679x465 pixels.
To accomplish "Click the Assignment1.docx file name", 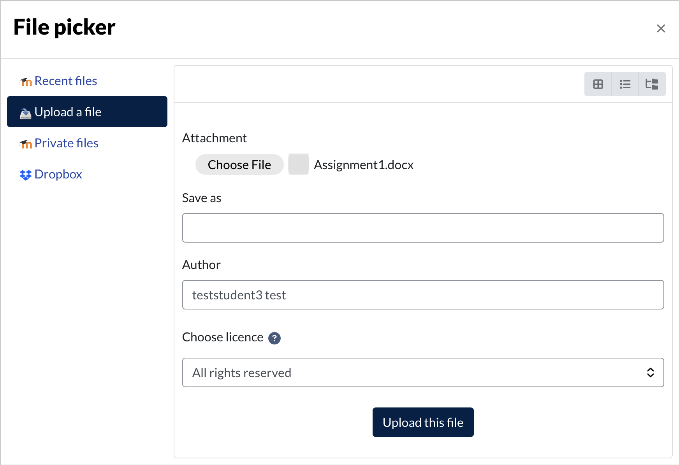I will [363, 165].
